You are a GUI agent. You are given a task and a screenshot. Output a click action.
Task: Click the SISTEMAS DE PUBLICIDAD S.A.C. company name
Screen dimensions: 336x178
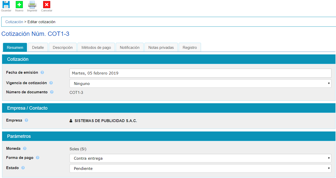106,121
